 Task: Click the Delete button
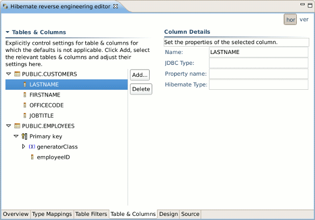pos(141,89)
